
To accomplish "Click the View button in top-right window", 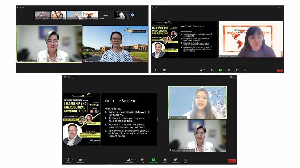I will [281, 7].
